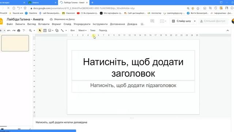
Task: Open the Упорядкувати menu
Action: [x=82, y=24]
